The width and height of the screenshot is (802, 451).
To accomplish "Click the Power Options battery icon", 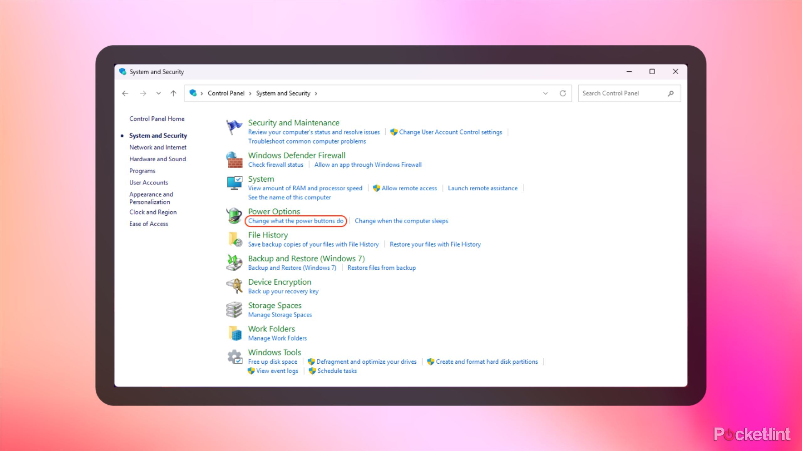I will 234,216.
